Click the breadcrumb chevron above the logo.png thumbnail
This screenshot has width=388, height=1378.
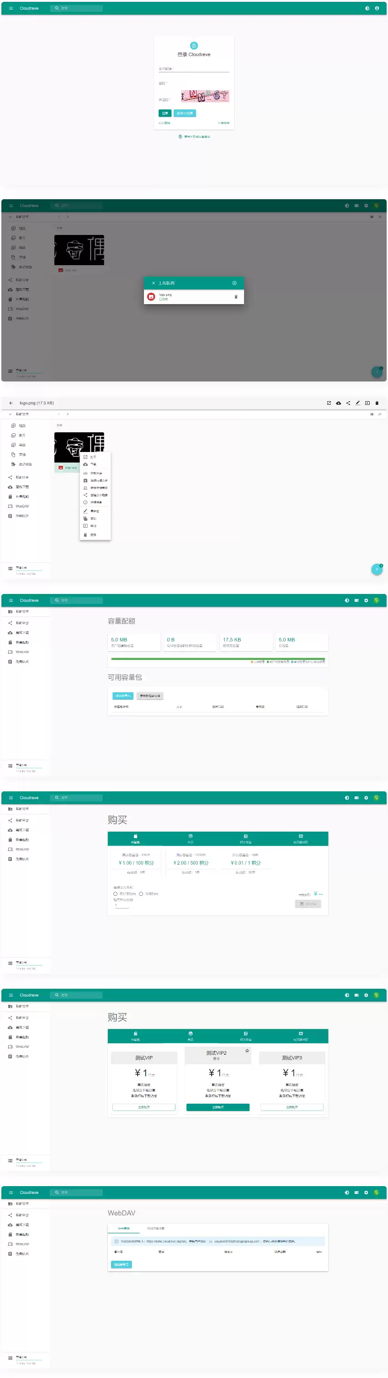(68, 414)
